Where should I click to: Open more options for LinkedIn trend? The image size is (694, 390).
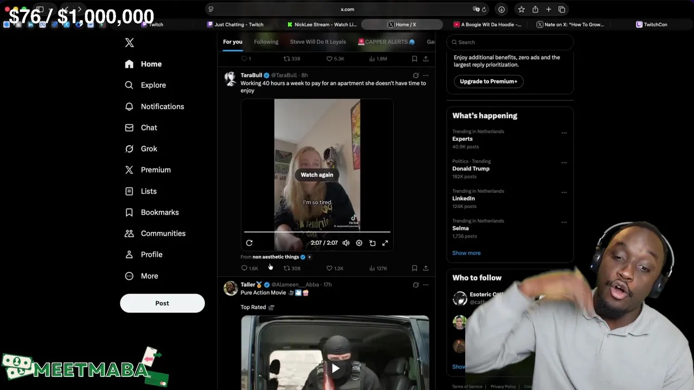(564, 192)
